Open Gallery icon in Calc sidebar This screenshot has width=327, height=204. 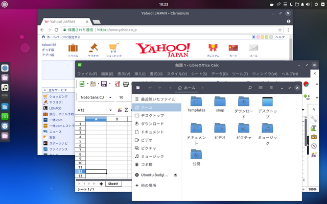(314, 137)
